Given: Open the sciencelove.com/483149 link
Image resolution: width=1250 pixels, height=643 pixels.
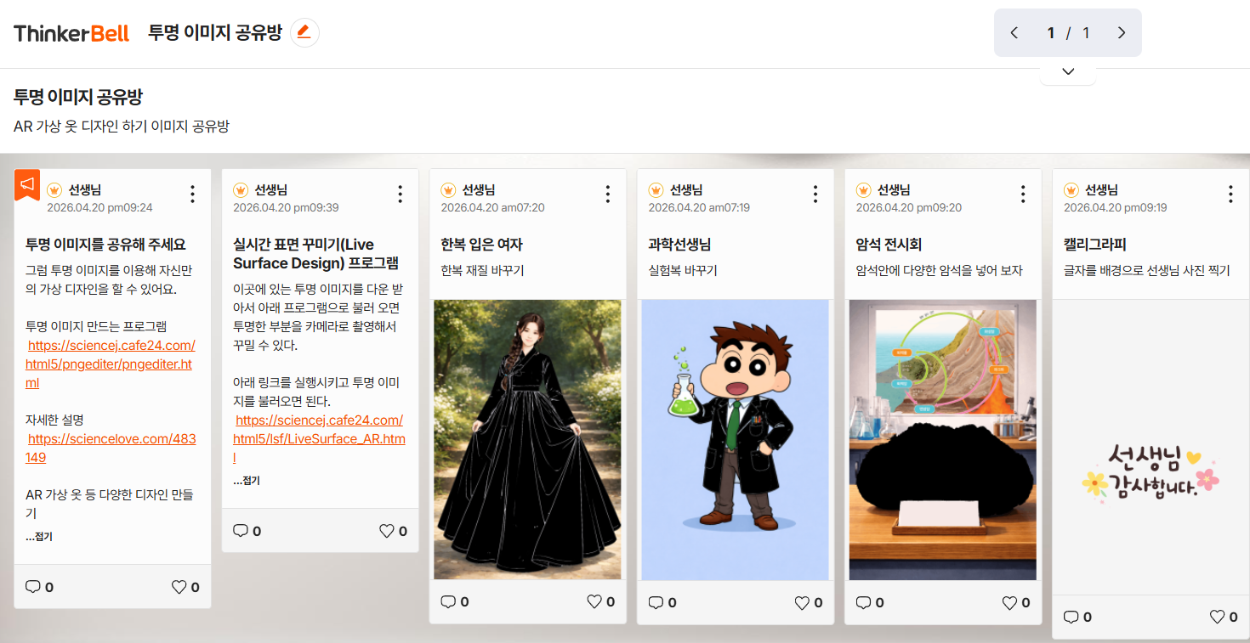Looking at the screenshot, I should pyautogui.click(x=111, y=448).
